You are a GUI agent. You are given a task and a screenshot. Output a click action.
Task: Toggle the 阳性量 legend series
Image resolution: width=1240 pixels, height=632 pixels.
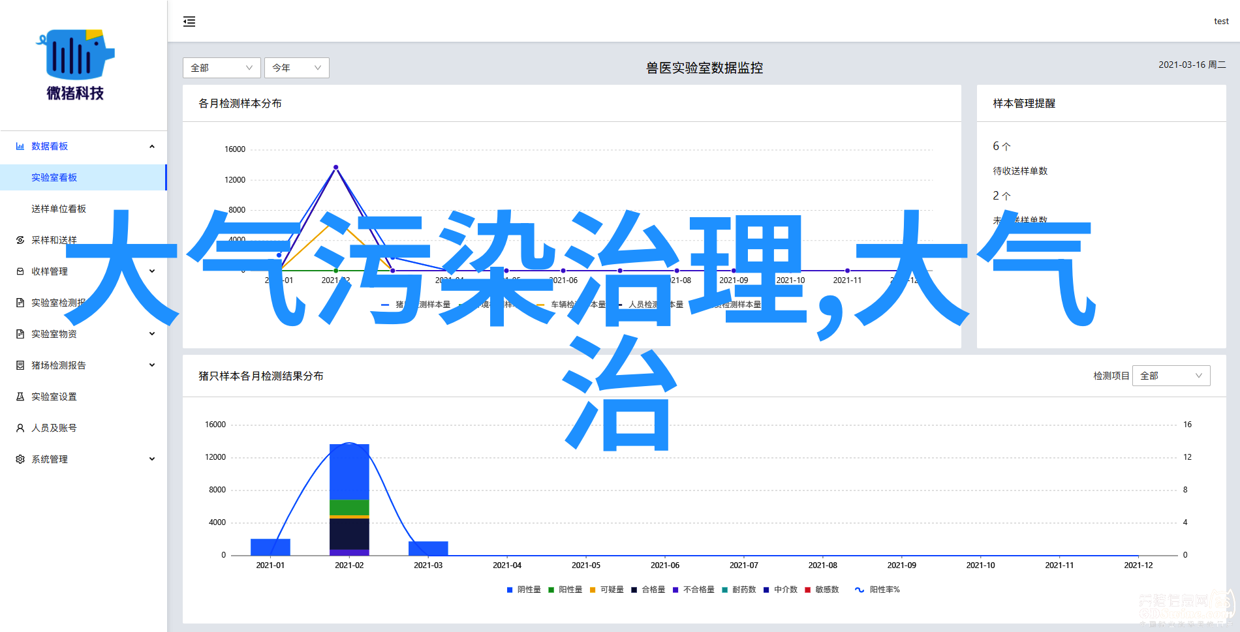tap(565, 590)
